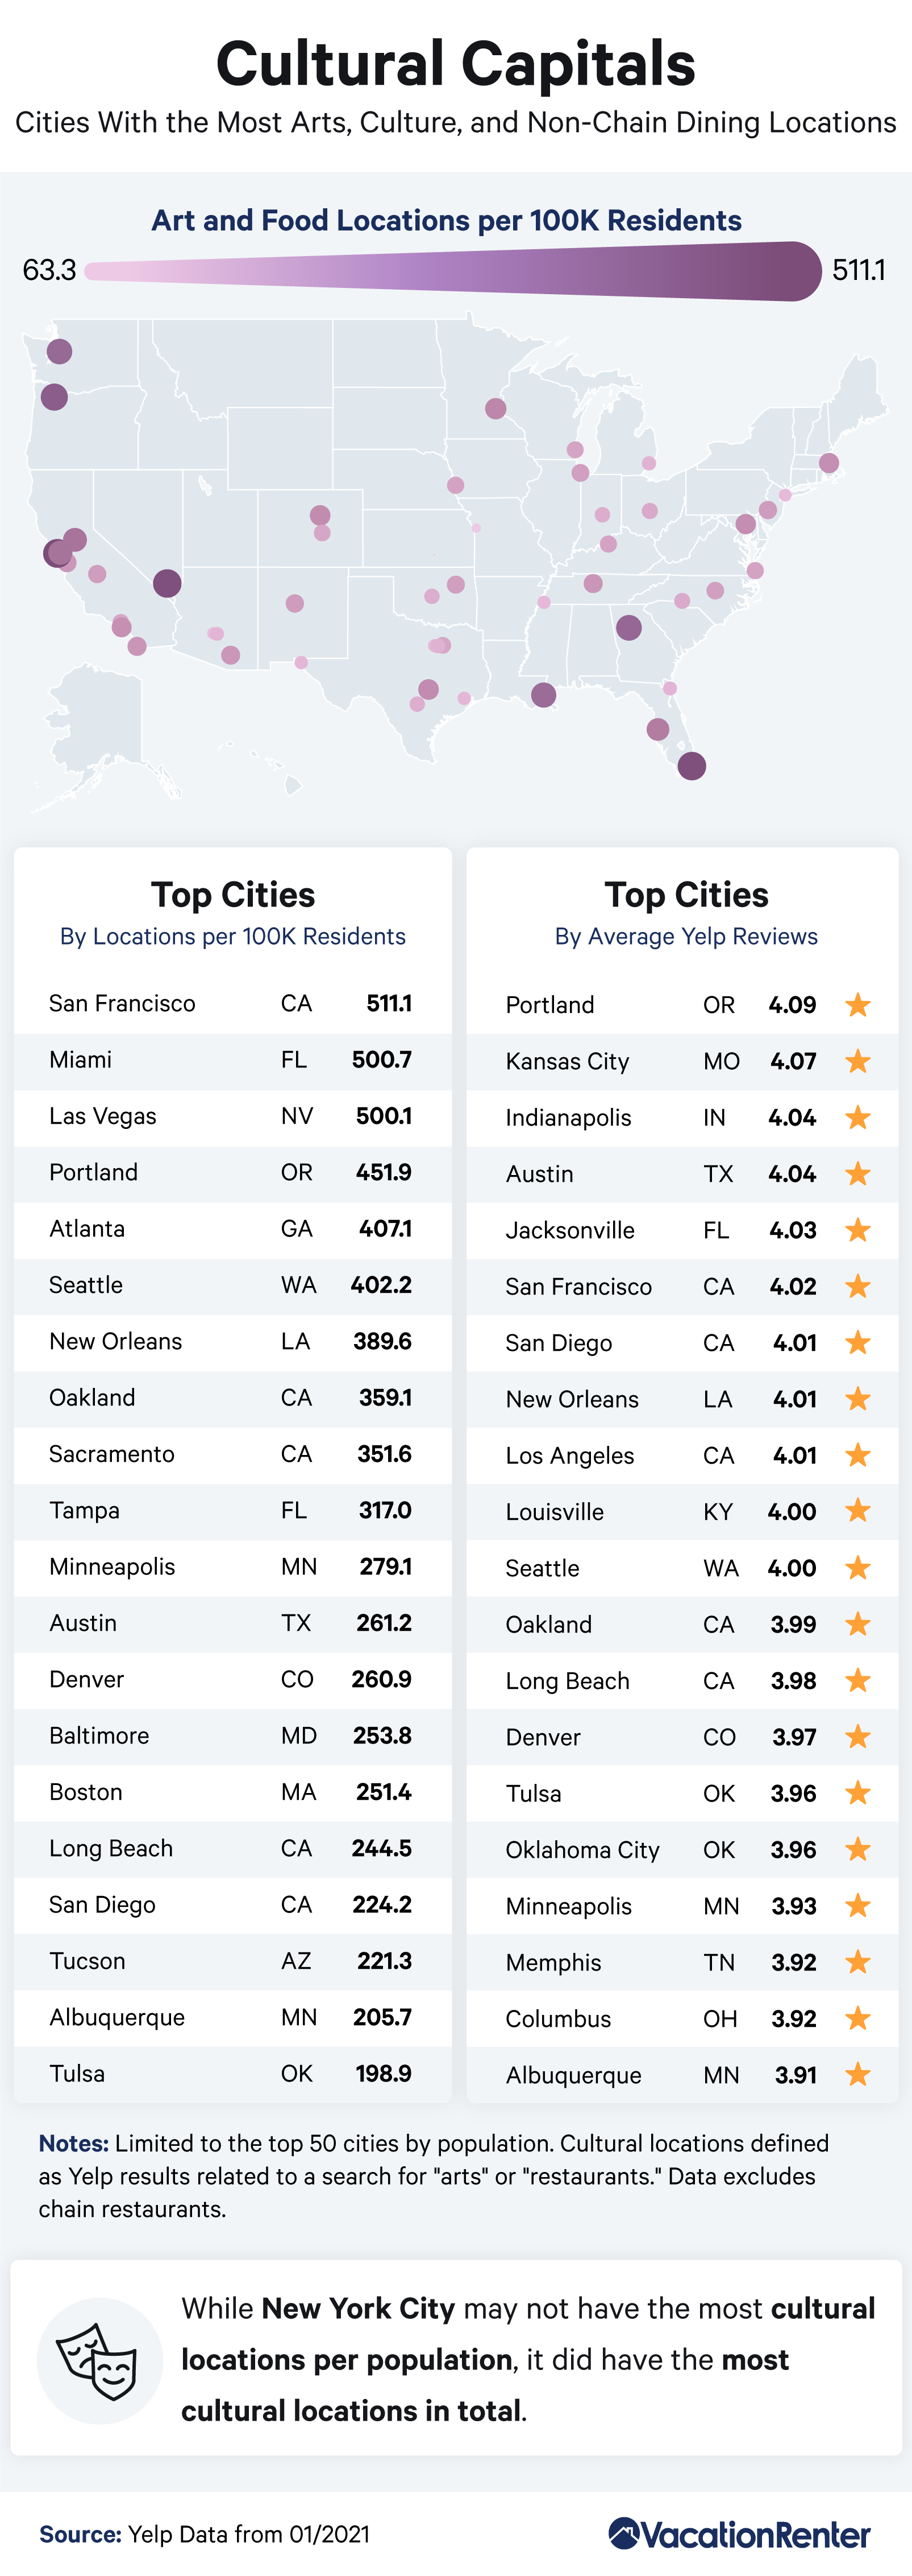Click the star beside Kansas City's 4.07
Viewport: 912px width, 2576px height.
click(x=857, y=1061)
